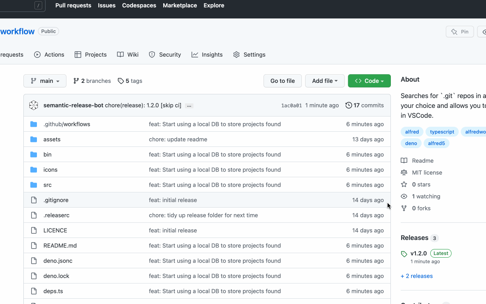Go to Issues in top navigation
Screen dimensions: 486x304
(x=107, y=5)
